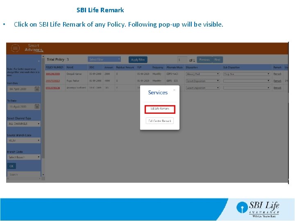The image size is (295, 221).
Task: Close the Services pop-up
Action: coord(175,90)
